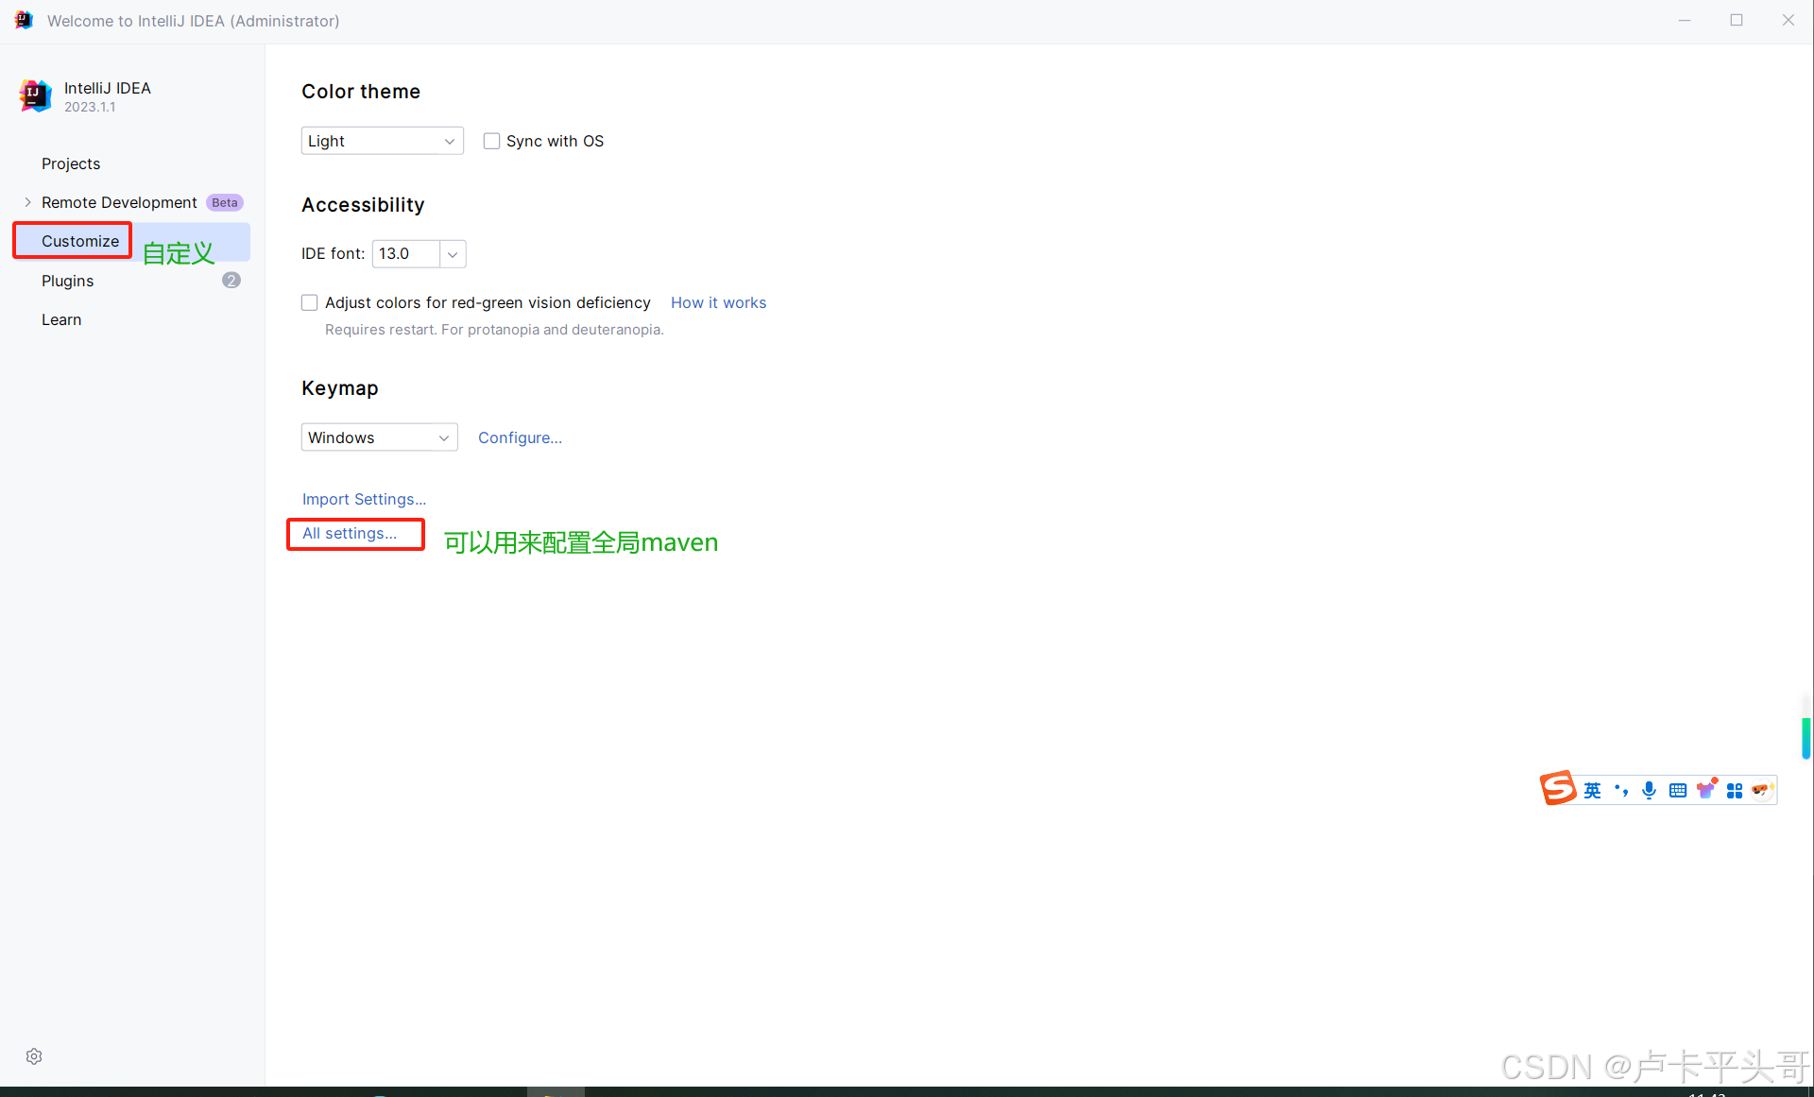
Task: Click the Import Settings... link
Action: 364,499
